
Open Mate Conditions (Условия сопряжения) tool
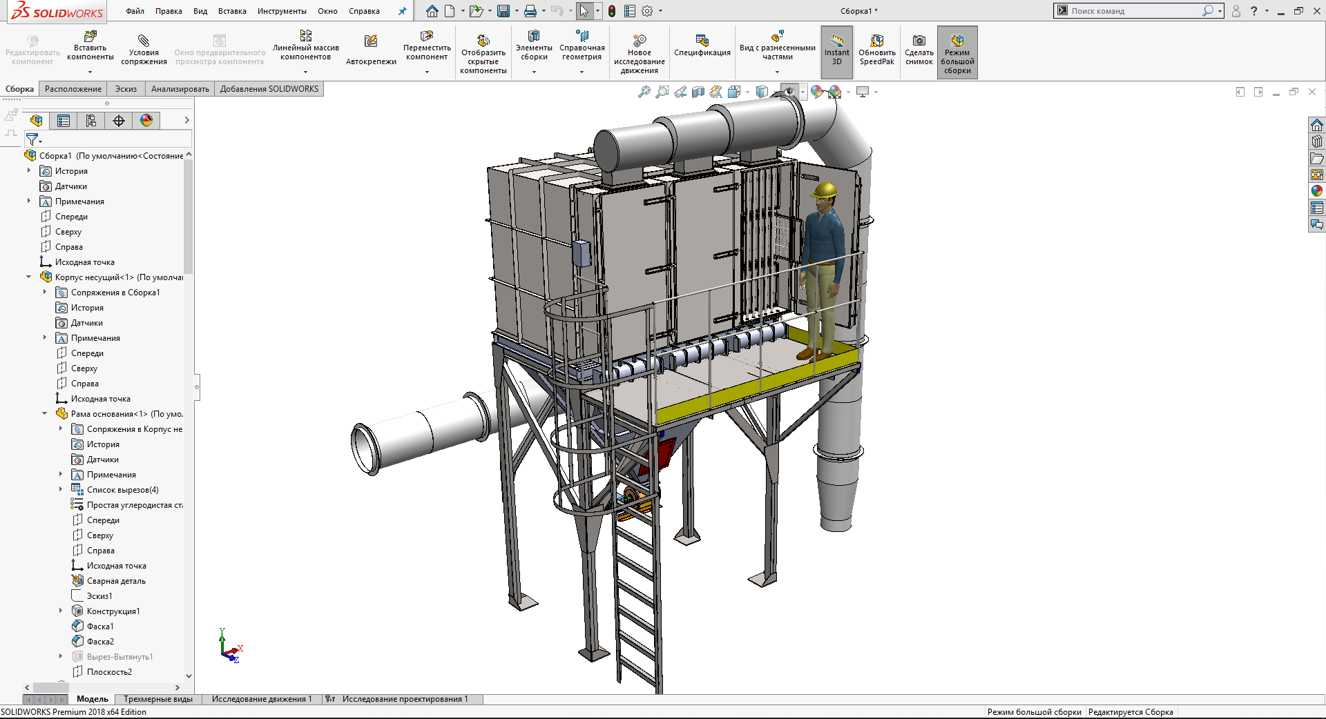click(144, 50)
